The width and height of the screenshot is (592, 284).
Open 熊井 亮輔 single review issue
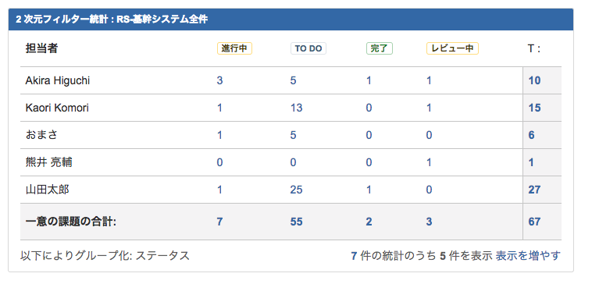coord(429,162)
